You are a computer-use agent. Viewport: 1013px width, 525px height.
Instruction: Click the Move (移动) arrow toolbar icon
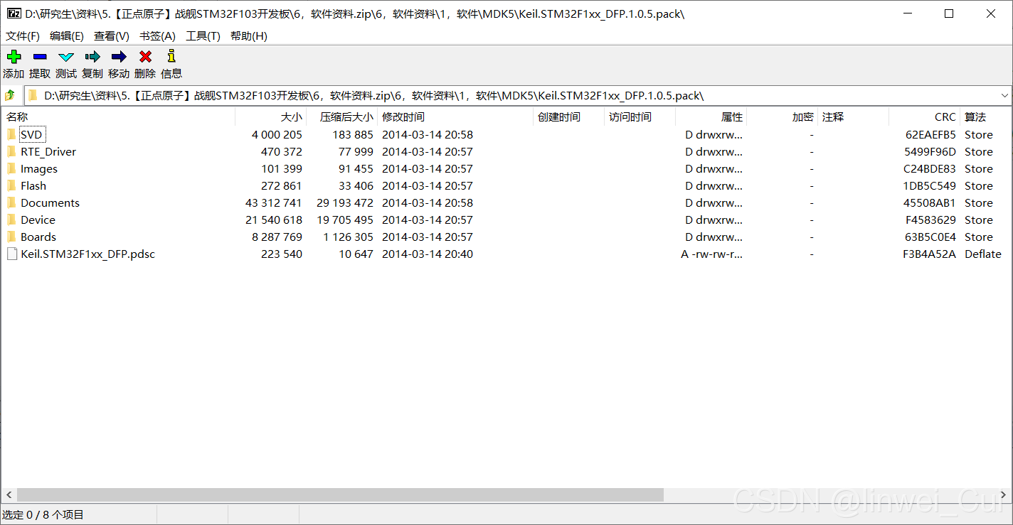coord(119,57)
